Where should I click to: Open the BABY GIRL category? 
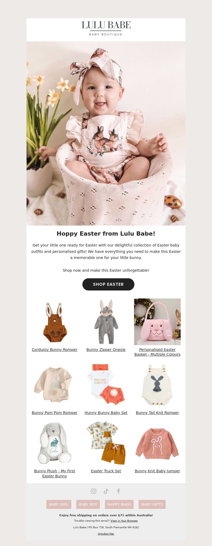59,504
